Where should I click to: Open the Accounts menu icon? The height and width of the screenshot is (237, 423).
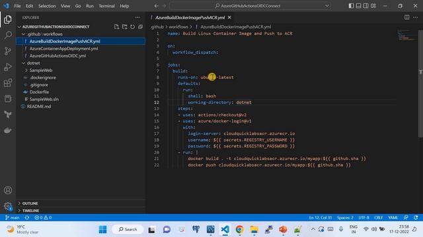8,190
